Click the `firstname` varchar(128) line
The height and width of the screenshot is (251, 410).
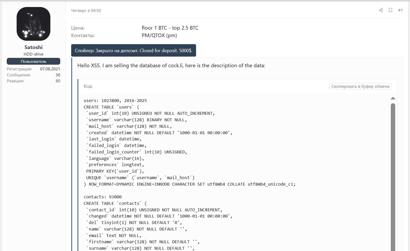coord(143,242)
